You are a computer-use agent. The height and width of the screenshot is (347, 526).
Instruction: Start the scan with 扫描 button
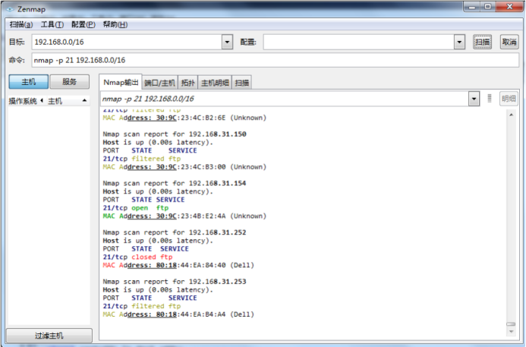[x=482, y=42]
